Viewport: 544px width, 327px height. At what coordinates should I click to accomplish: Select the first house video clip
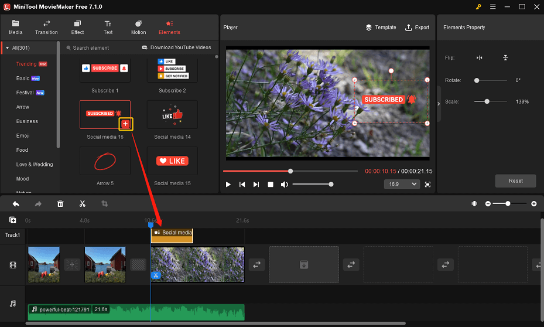click(44, 264)
